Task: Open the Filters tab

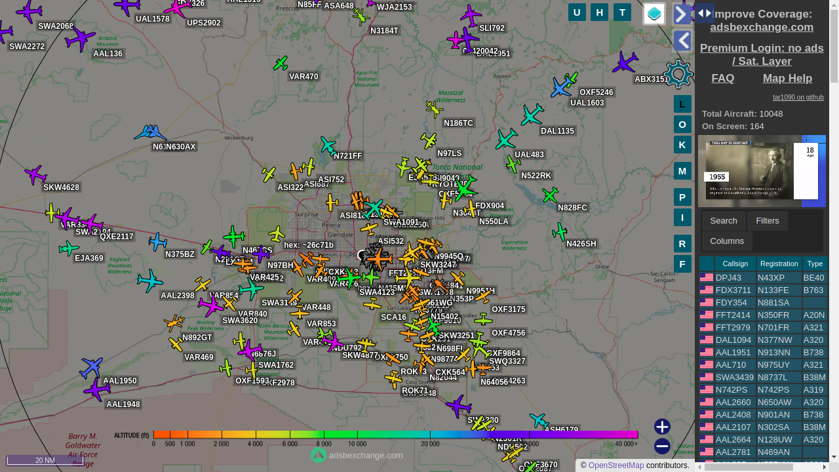Action: coord(768,221)
